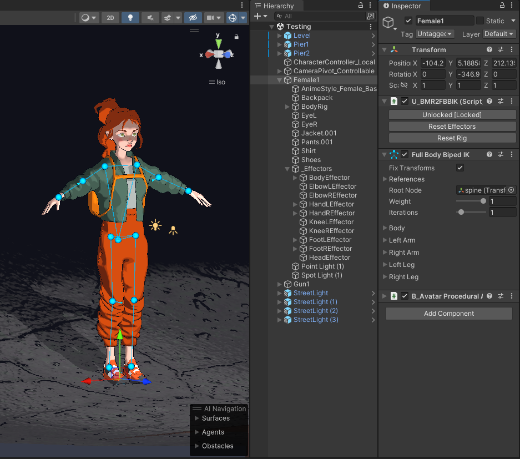Open Transform component preset settings icon
Viewport: 520px width, 459px height.
point(500,50)
